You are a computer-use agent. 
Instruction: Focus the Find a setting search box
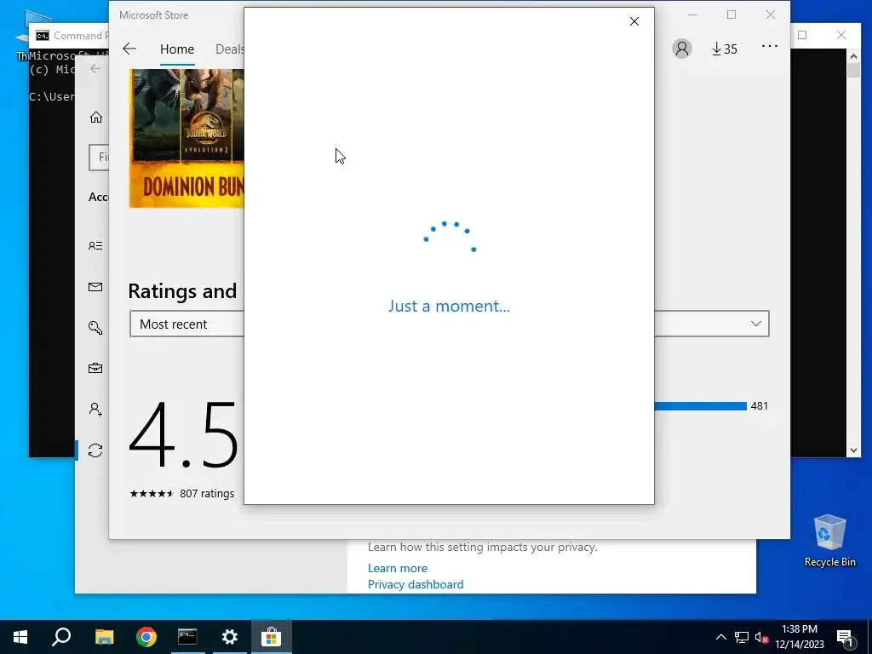[99, 158]
